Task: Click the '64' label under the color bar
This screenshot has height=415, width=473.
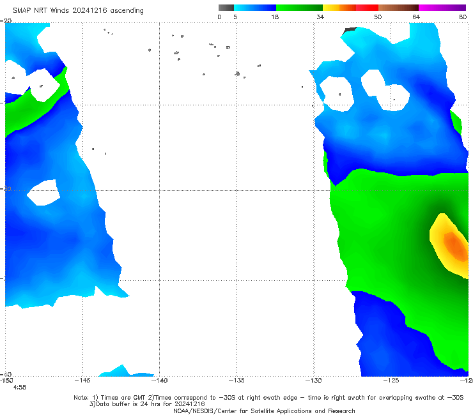Action: click(x=416, y=17)
